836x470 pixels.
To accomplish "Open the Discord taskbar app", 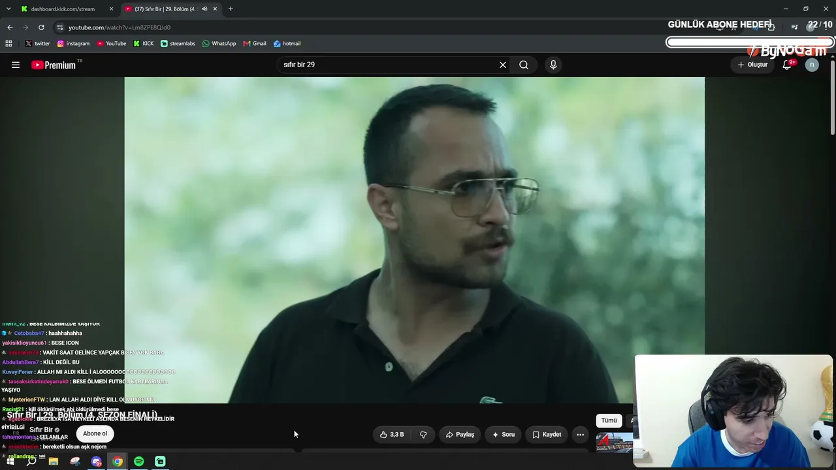I will (x=97, y=462).
